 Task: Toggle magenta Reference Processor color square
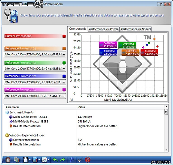tap(64, 90)
